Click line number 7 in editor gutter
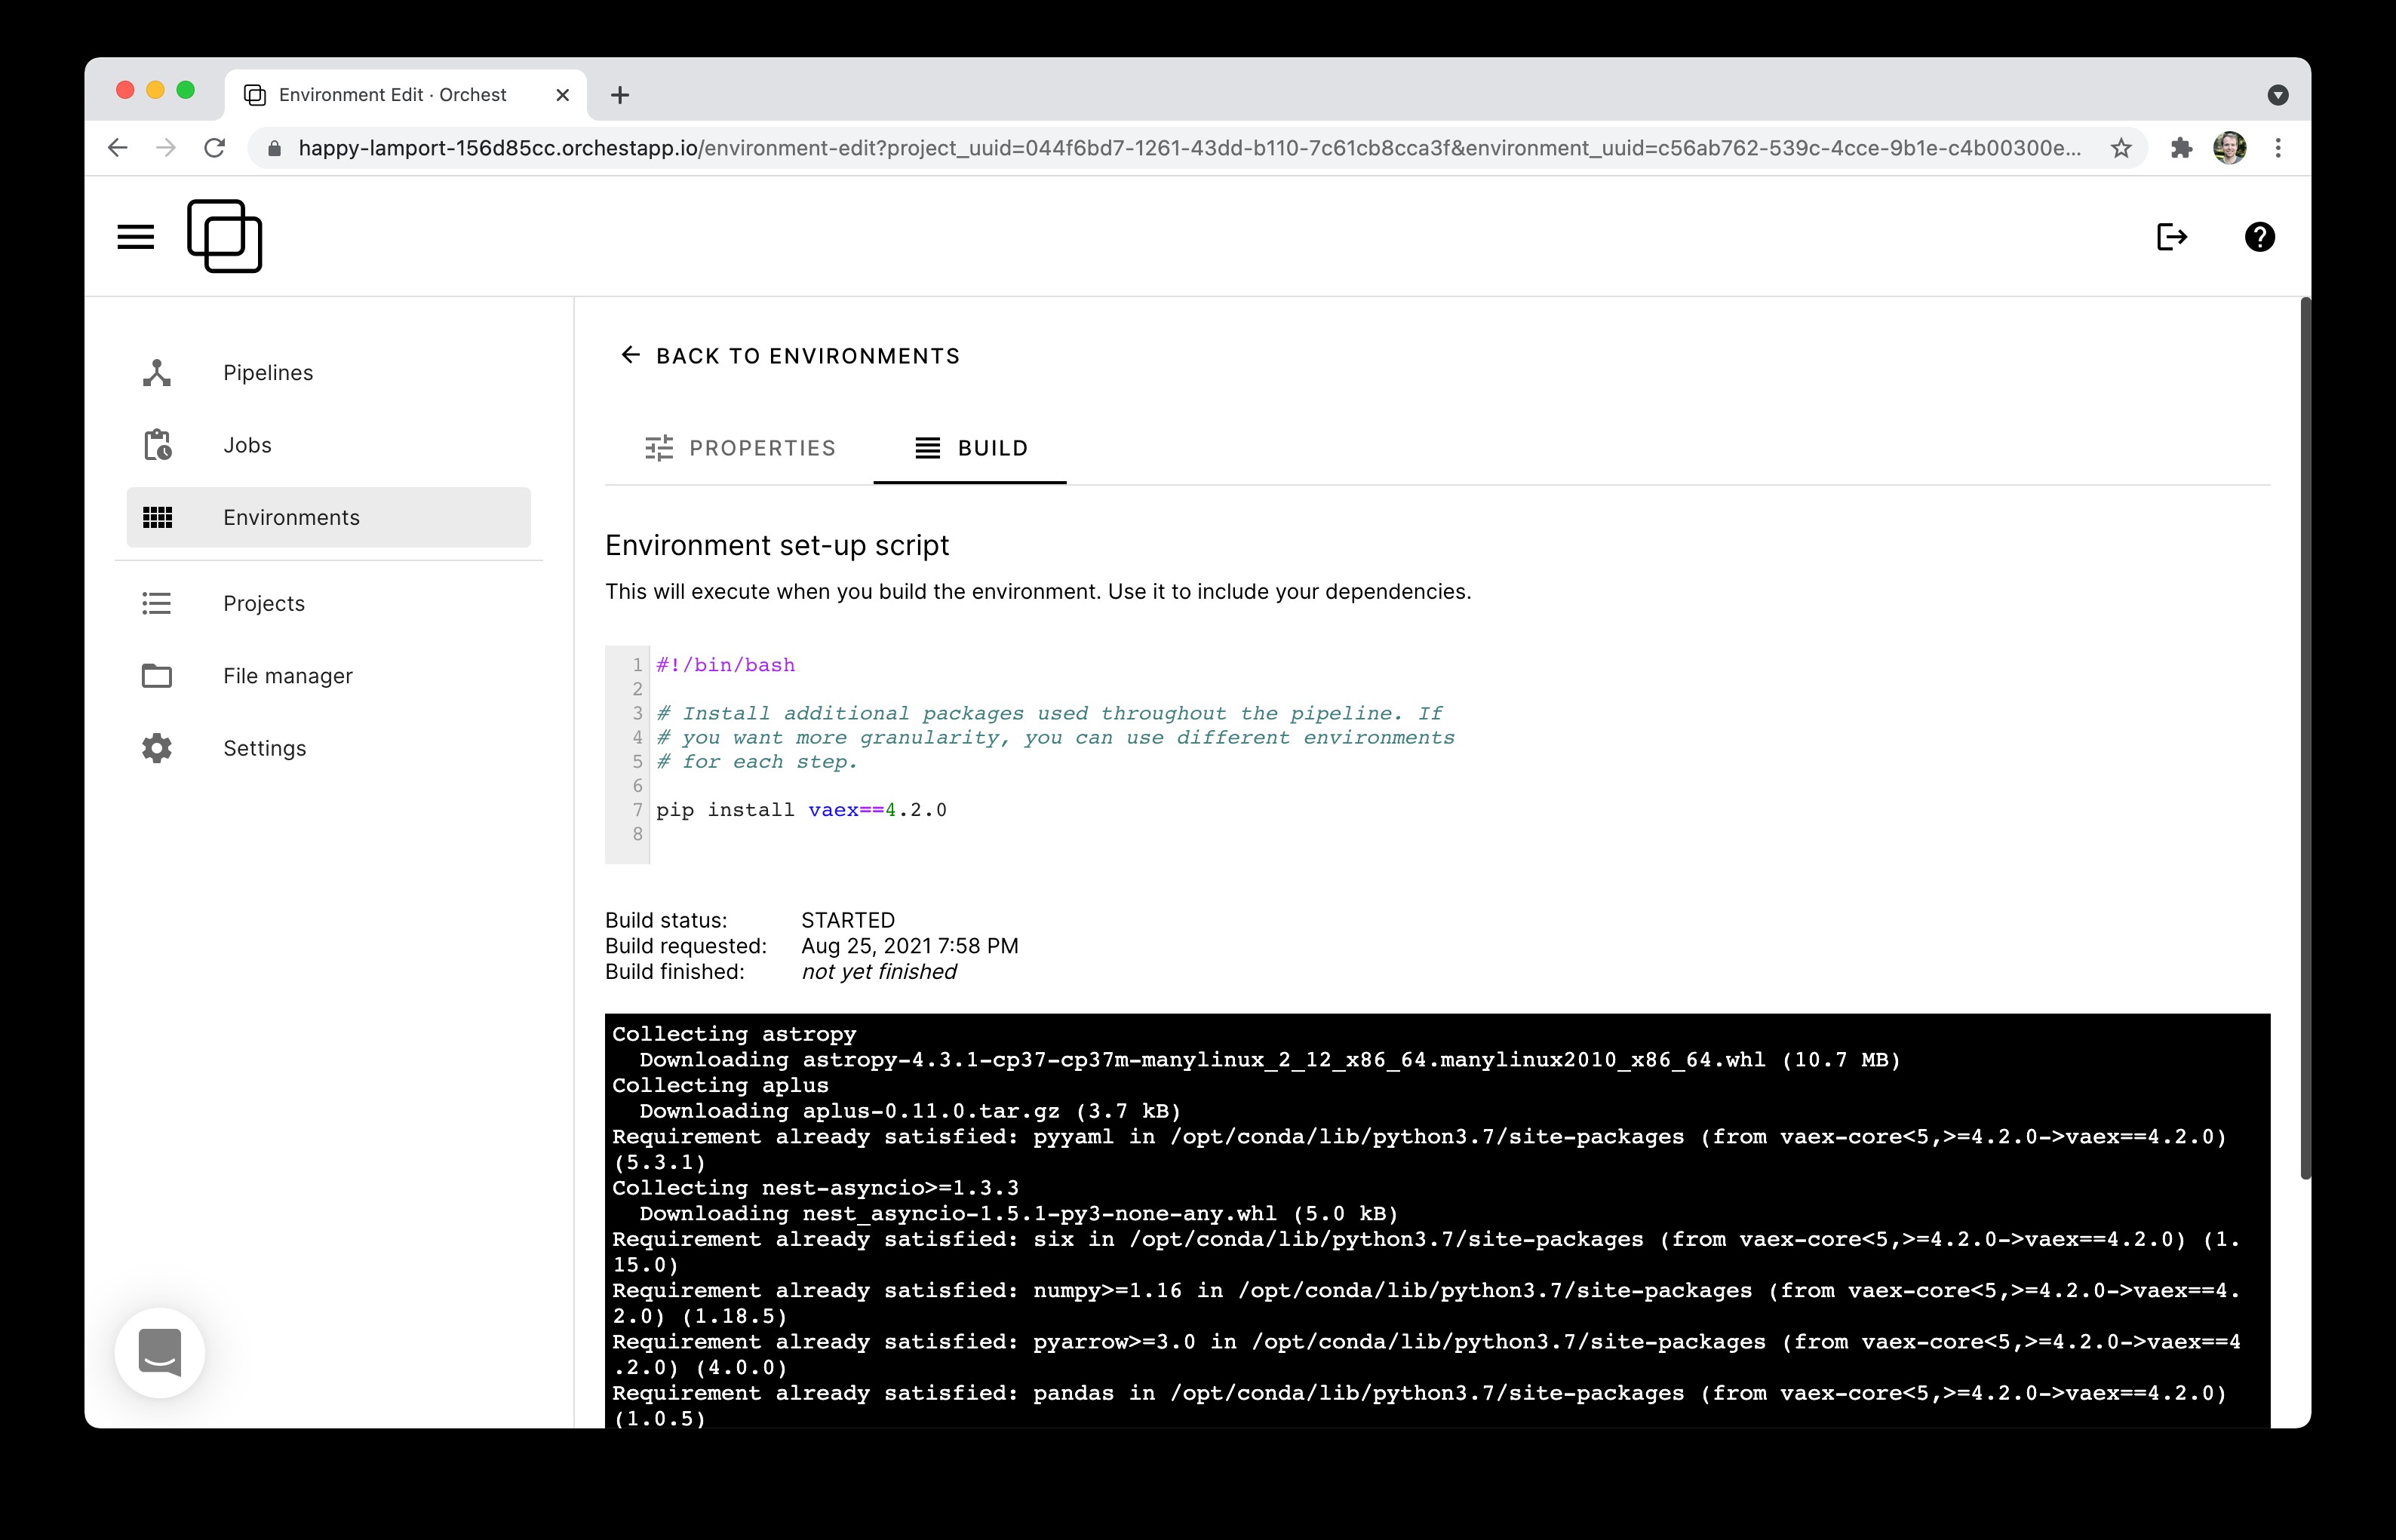Screen dimensions: 2396x1540 (x=637, y=810)
